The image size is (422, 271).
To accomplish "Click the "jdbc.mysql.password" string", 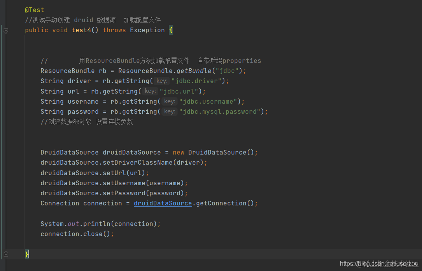I will coord(220,112).
